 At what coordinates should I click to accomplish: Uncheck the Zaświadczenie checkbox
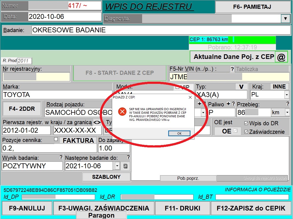point(246,132)
